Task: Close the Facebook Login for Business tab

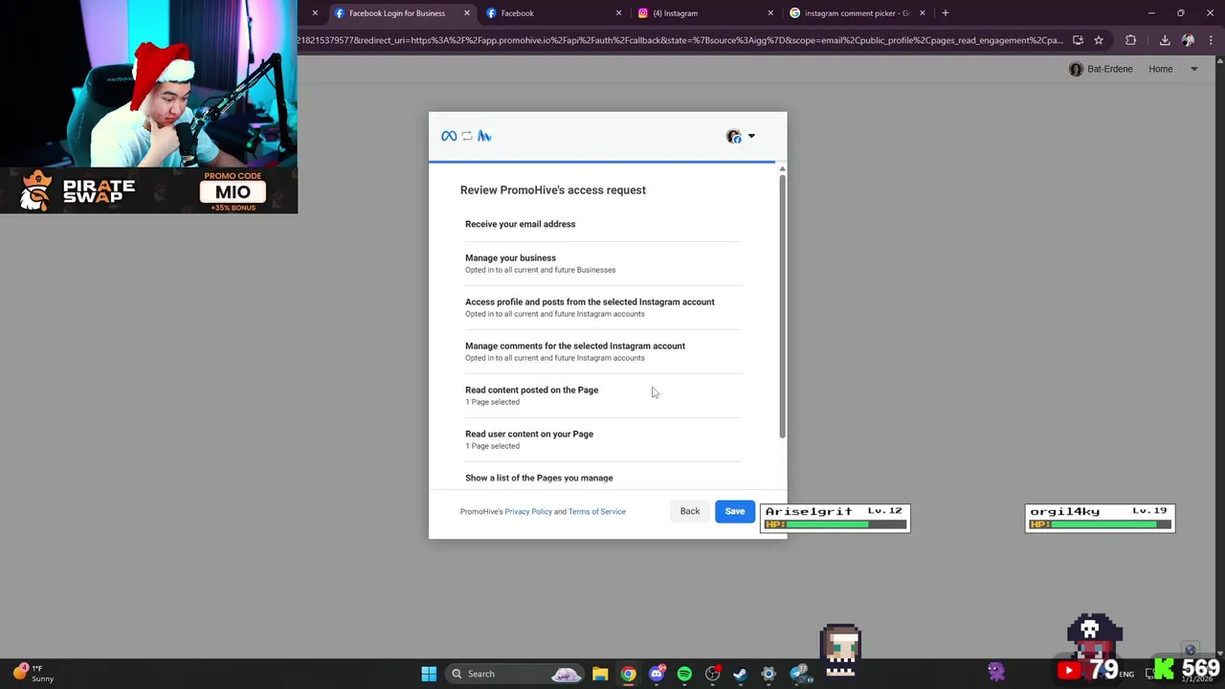Action: coord(467,13)
